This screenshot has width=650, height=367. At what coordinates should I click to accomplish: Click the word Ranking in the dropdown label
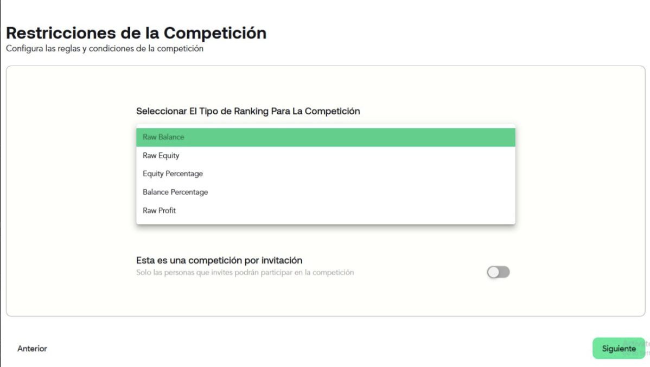pos(248,111)
